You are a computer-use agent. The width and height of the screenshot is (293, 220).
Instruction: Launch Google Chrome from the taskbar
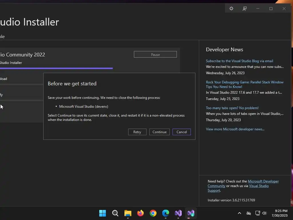(153, 213)
